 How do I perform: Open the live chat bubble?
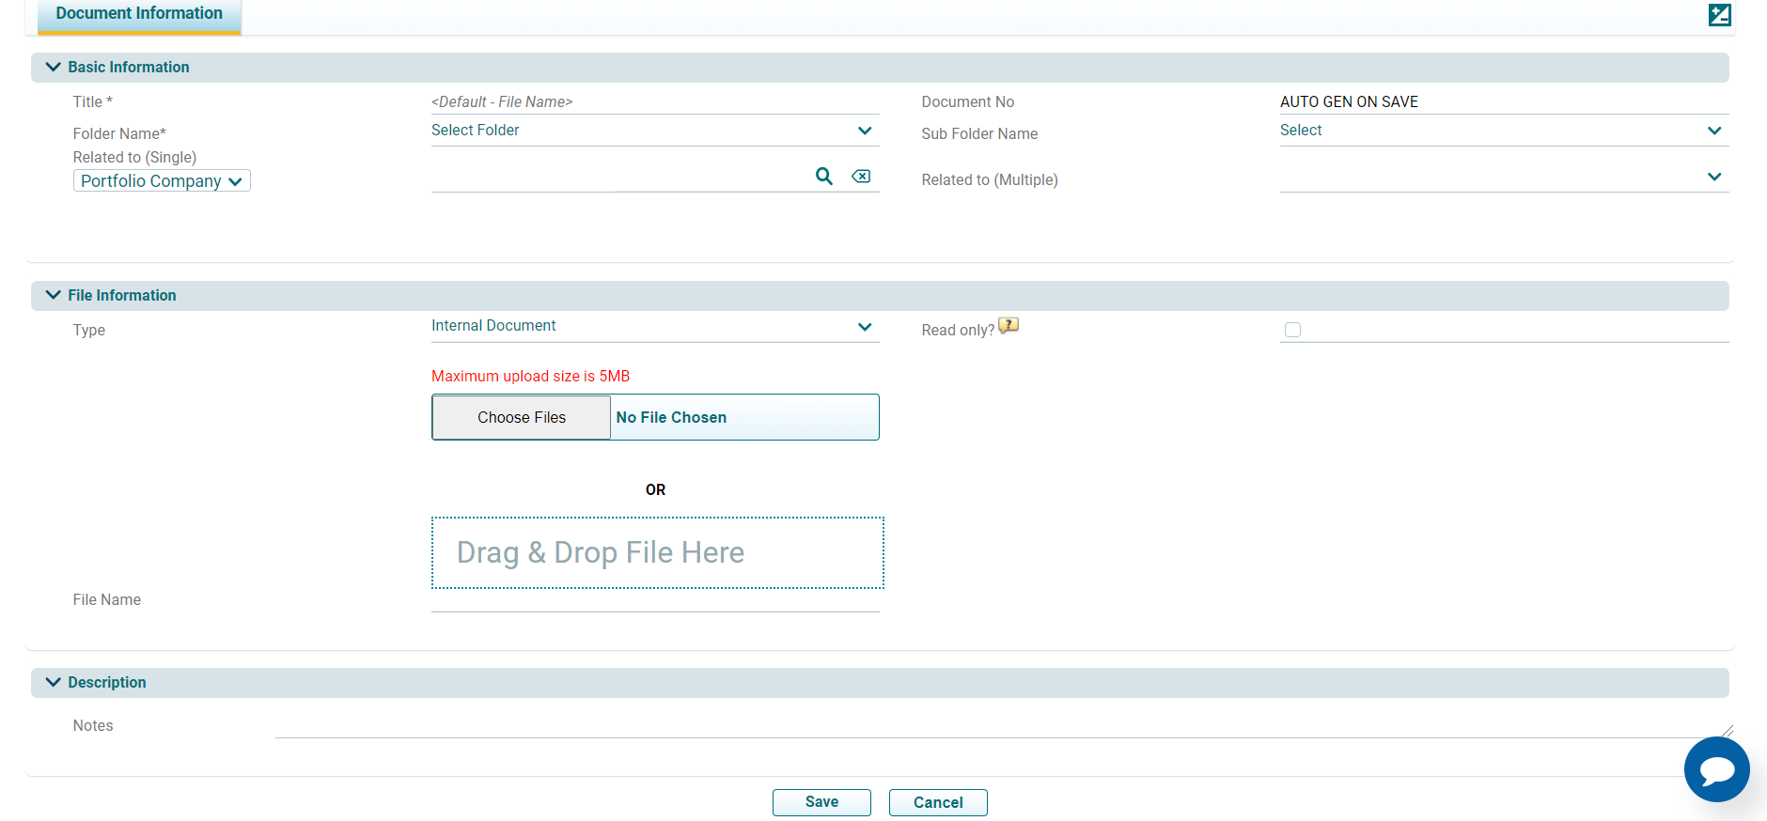[x=1716, y=769]
